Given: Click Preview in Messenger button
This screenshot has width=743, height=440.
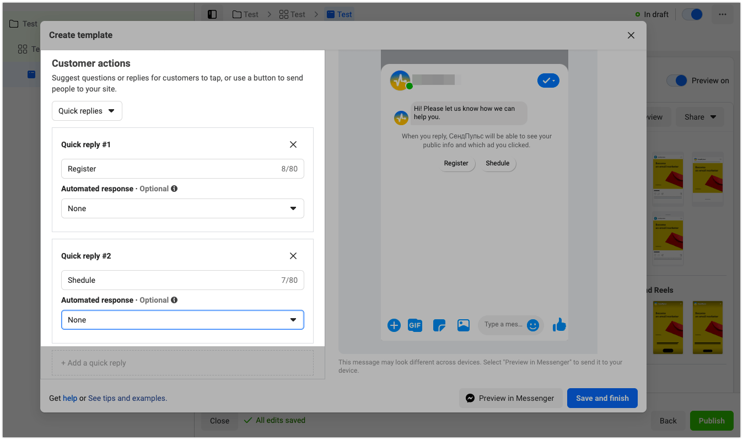Looking at the screenshot, I should pyautogui.click(x=510, y=398).
